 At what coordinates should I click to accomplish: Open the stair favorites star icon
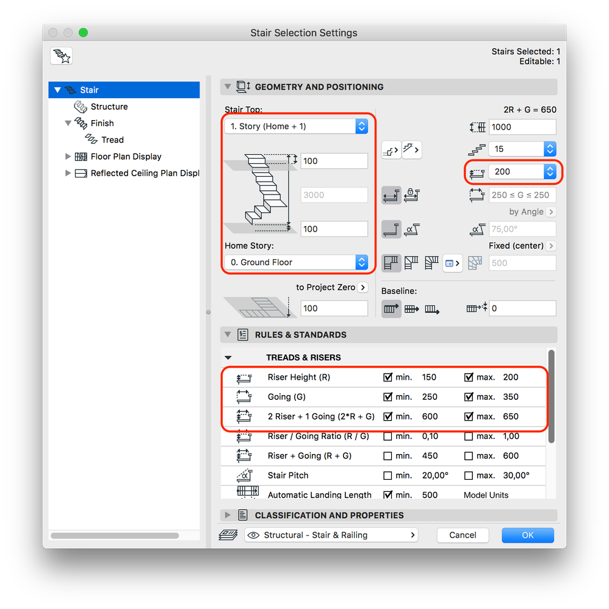click(x=62, y=56)
